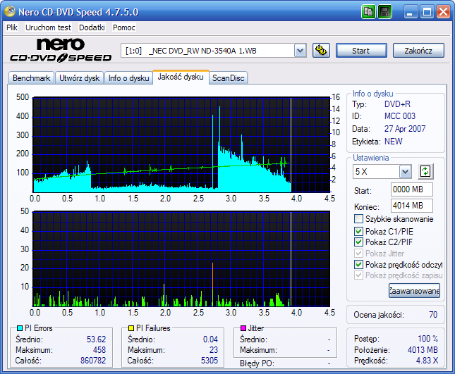
Task: Switch to the Info o dysku tab
Action: 128,78
